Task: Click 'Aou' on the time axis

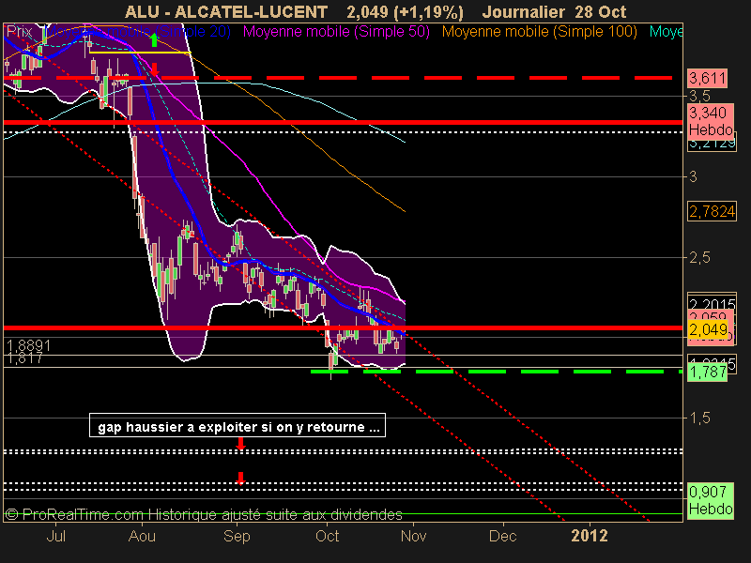Action: pos(143,536)
